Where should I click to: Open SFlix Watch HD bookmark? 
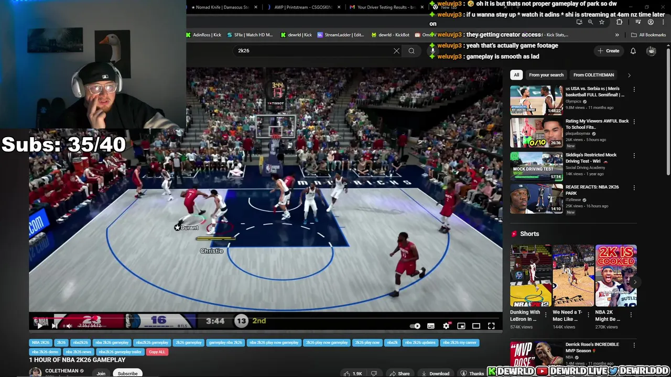(250, 35)
